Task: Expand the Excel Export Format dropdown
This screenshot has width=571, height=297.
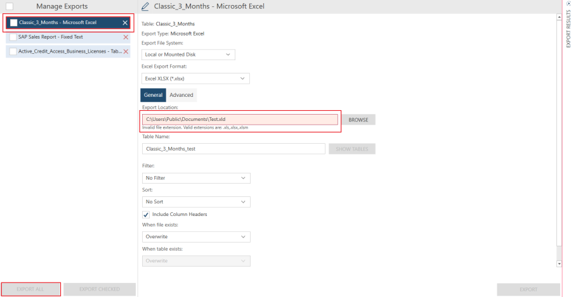Action: (x=195, y=79)
